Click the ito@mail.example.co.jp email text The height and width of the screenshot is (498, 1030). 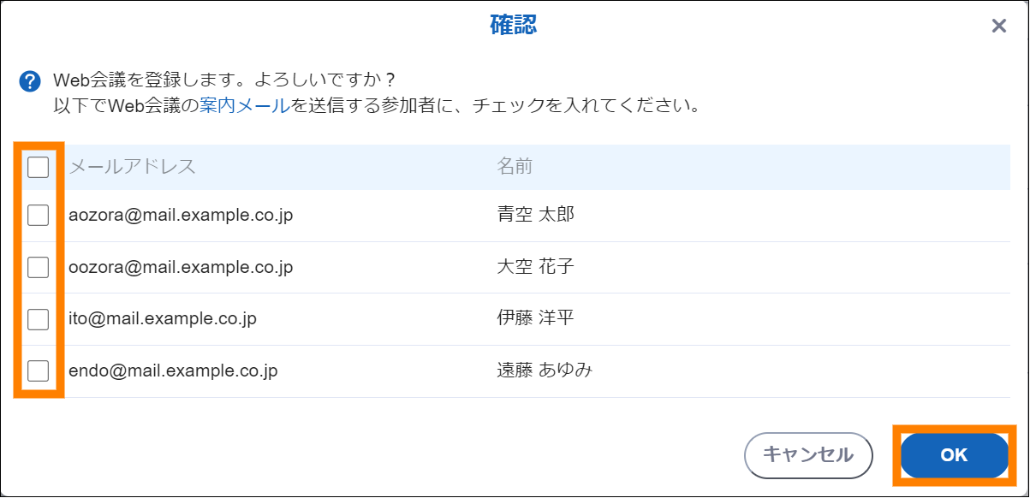pos(163,319)
